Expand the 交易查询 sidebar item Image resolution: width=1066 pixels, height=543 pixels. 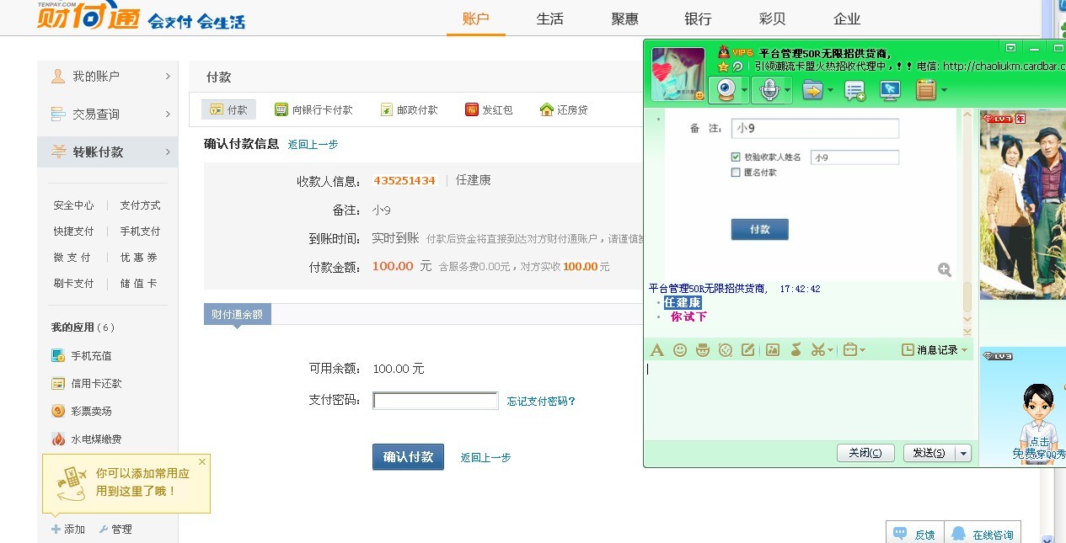pos(107,114)
